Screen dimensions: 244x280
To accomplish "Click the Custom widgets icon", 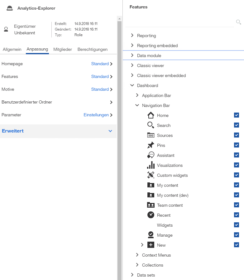I will 151,175.
